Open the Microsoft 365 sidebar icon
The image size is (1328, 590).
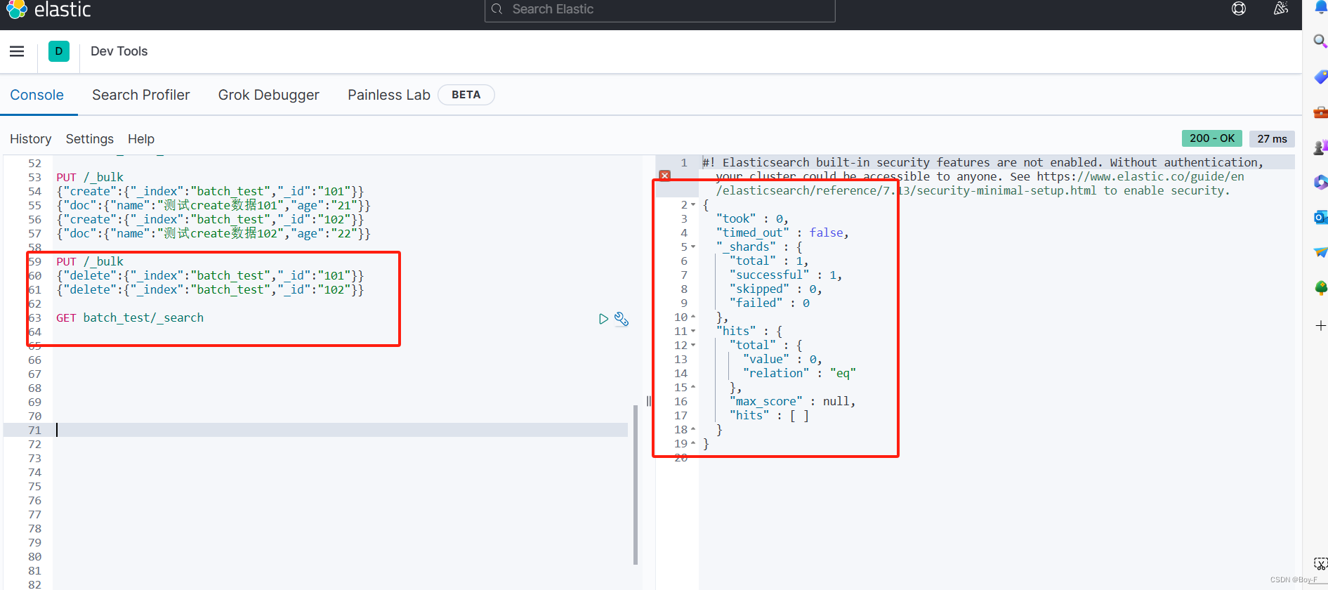pyautogui.click(x=1320, y=183)
